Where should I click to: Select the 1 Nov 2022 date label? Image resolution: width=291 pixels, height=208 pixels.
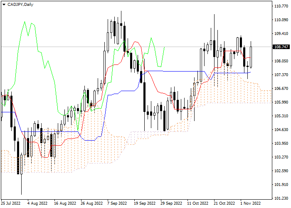(251, 203)
